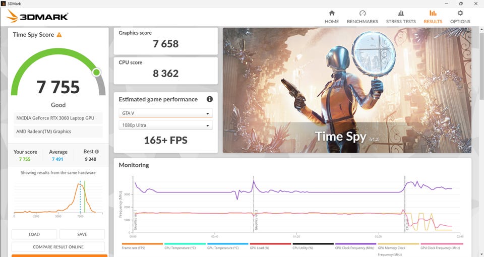Image resolution: width=484 pixels, height=257 pixels.
Task: Open the Options gear icon
Action: (x=460, y=13)
